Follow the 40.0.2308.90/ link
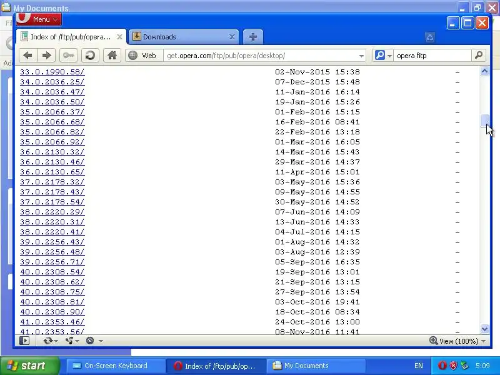Screen dimensions: 500x375 [52, 312]
